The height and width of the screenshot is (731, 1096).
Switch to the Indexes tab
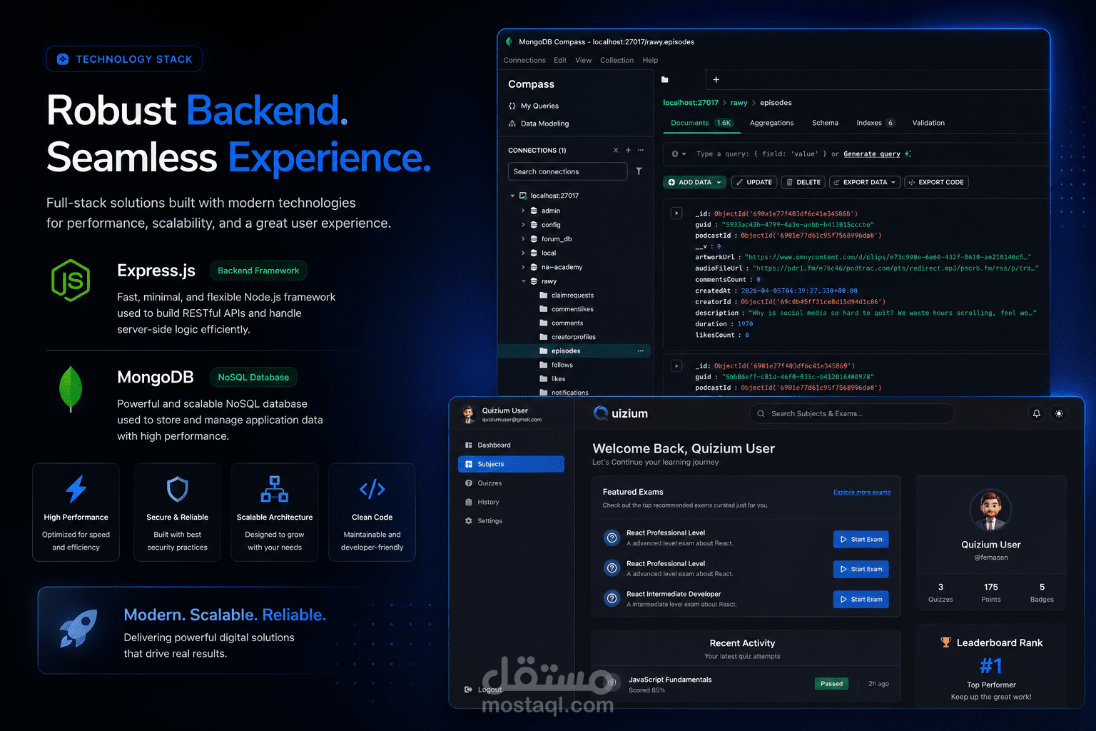click(876, 123)
